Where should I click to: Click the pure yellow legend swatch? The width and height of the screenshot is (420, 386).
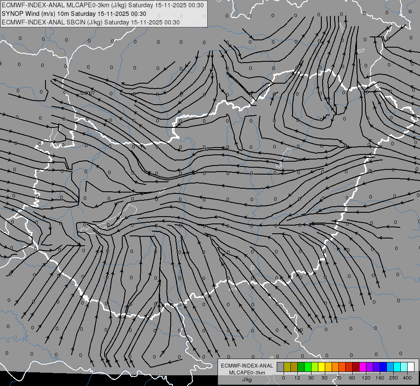pyautogui.click(x=322, y=367)
